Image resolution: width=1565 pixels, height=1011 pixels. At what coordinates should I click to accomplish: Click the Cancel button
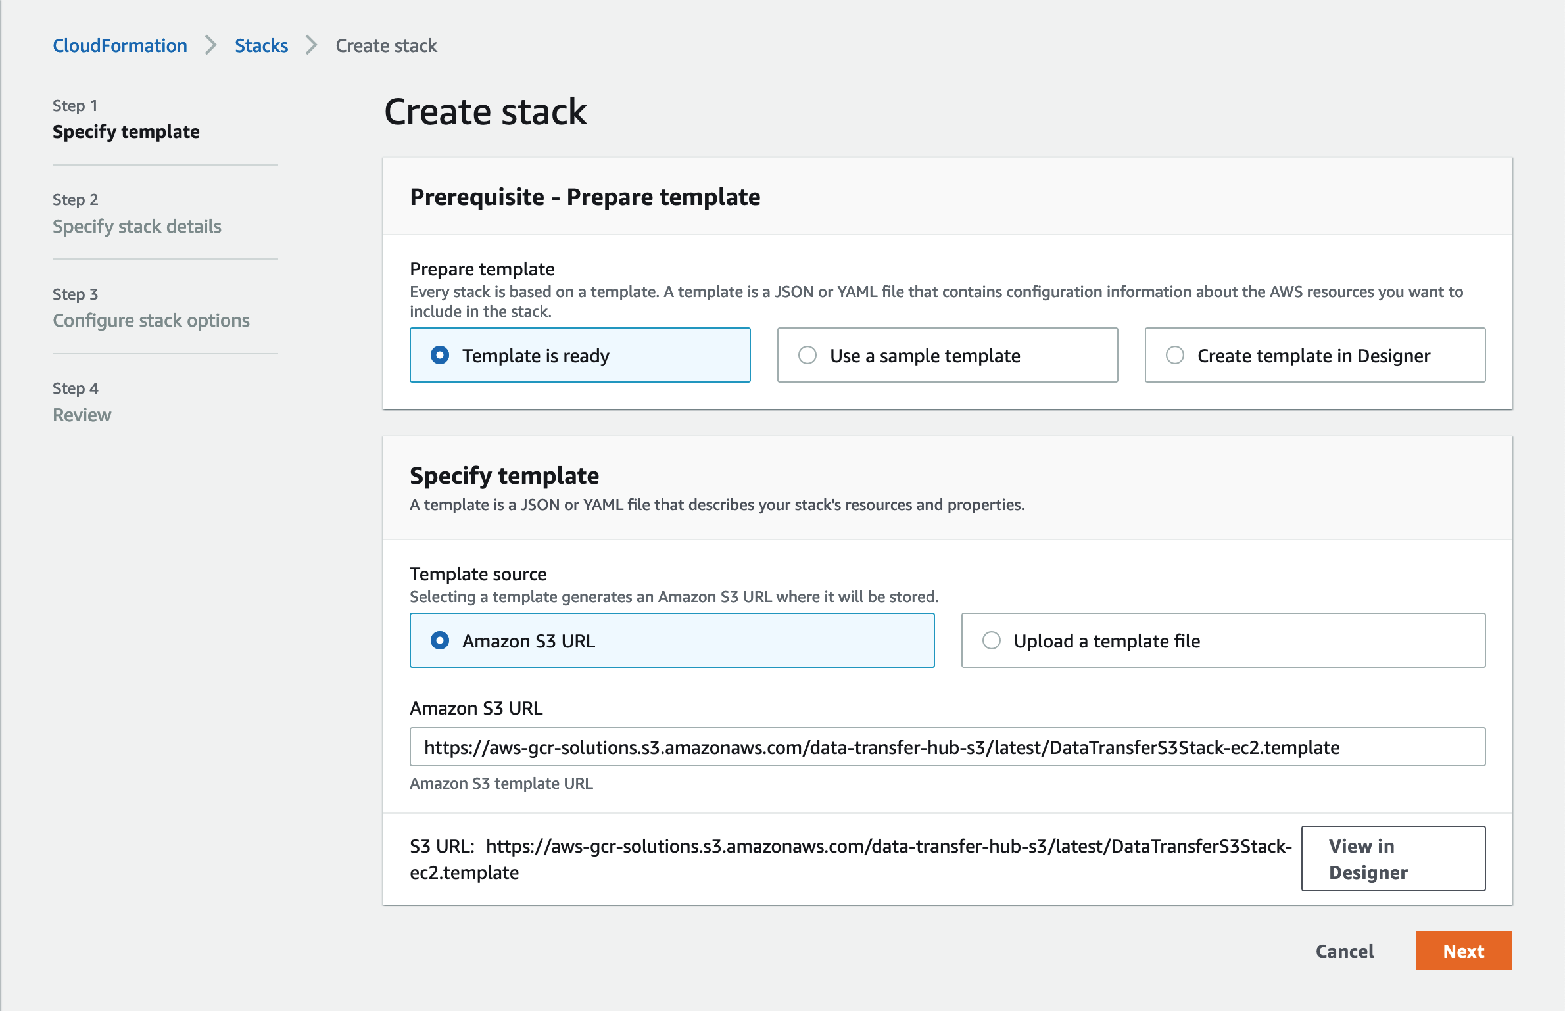coord(1345,951)
